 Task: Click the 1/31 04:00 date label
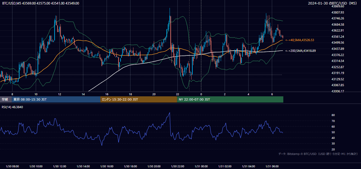click(248, 166)
